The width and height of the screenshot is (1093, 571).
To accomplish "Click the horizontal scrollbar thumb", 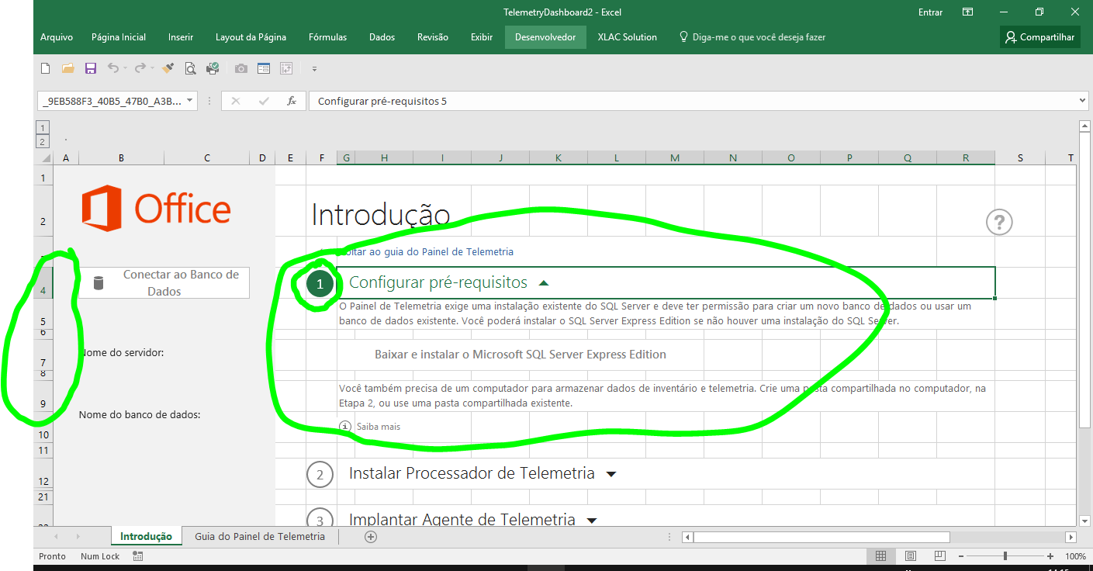I will [821, 537].
